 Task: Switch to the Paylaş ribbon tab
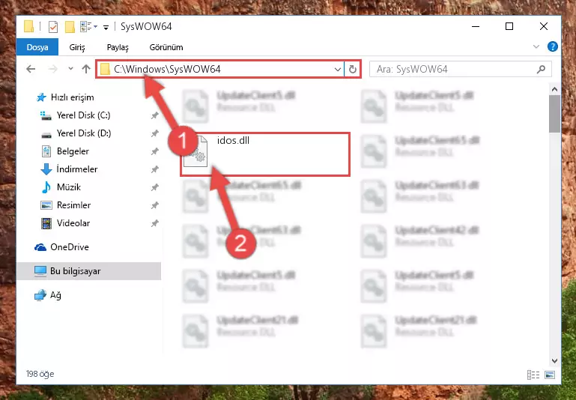118,47
